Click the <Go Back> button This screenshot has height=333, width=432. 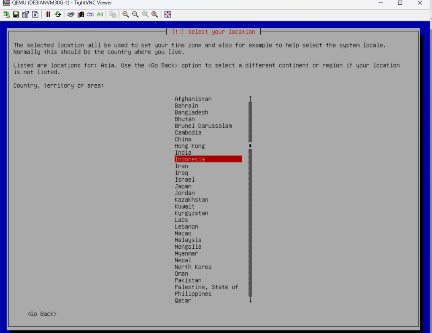[x=42, y=314]
